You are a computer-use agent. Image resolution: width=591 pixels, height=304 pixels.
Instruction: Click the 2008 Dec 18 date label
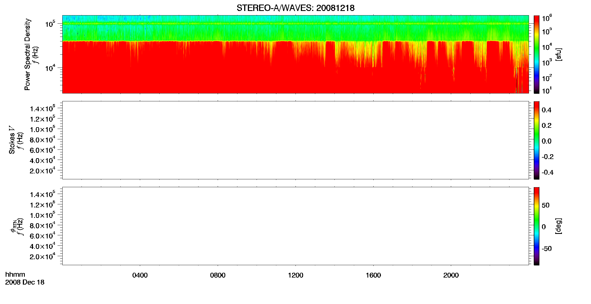pyautogui.click(x=25, y=282)
